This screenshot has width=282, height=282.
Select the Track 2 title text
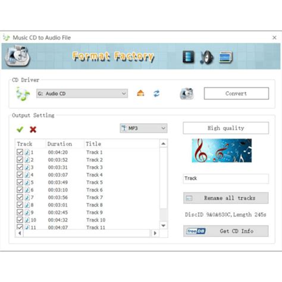pyautogui.click(x=95, y=160)
